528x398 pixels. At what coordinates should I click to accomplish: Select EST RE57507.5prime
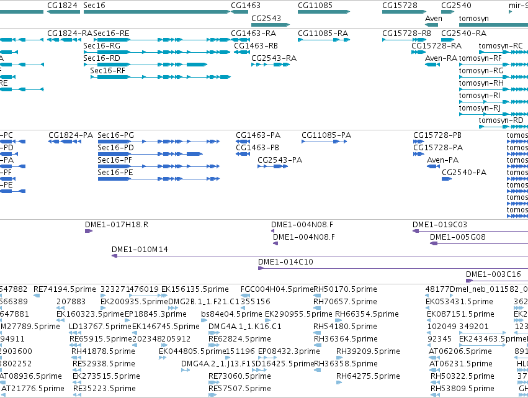[x=212, y=395]
